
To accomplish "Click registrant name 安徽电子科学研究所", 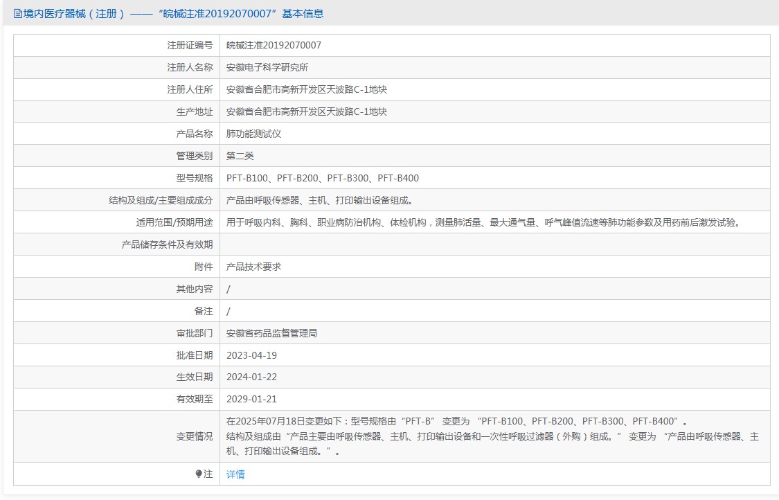I will (267, 67).
